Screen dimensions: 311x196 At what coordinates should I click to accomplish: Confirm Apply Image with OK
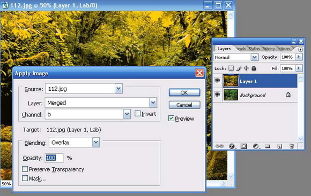[184, 92]
